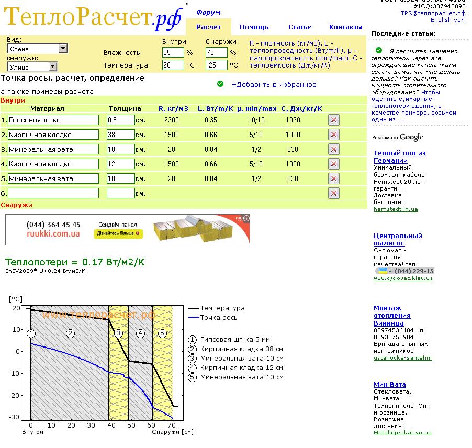Click outside humidity field showing 75
The image size is (472, 448).
[x=217, y=52]
